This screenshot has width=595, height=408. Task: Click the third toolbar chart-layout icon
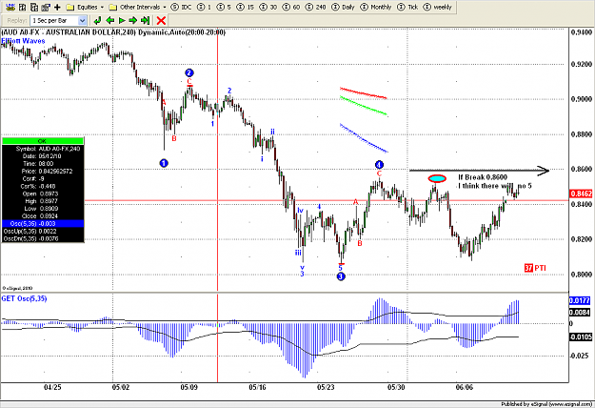pyautogui.click(x=34, y=7)
